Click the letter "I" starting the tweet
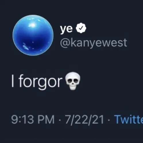 point(13,81)
